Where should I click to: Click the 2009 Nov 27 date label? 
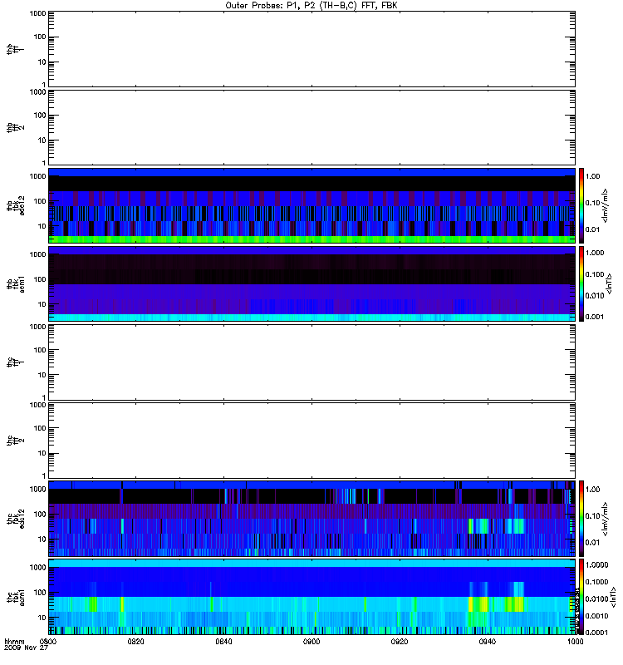27,648
